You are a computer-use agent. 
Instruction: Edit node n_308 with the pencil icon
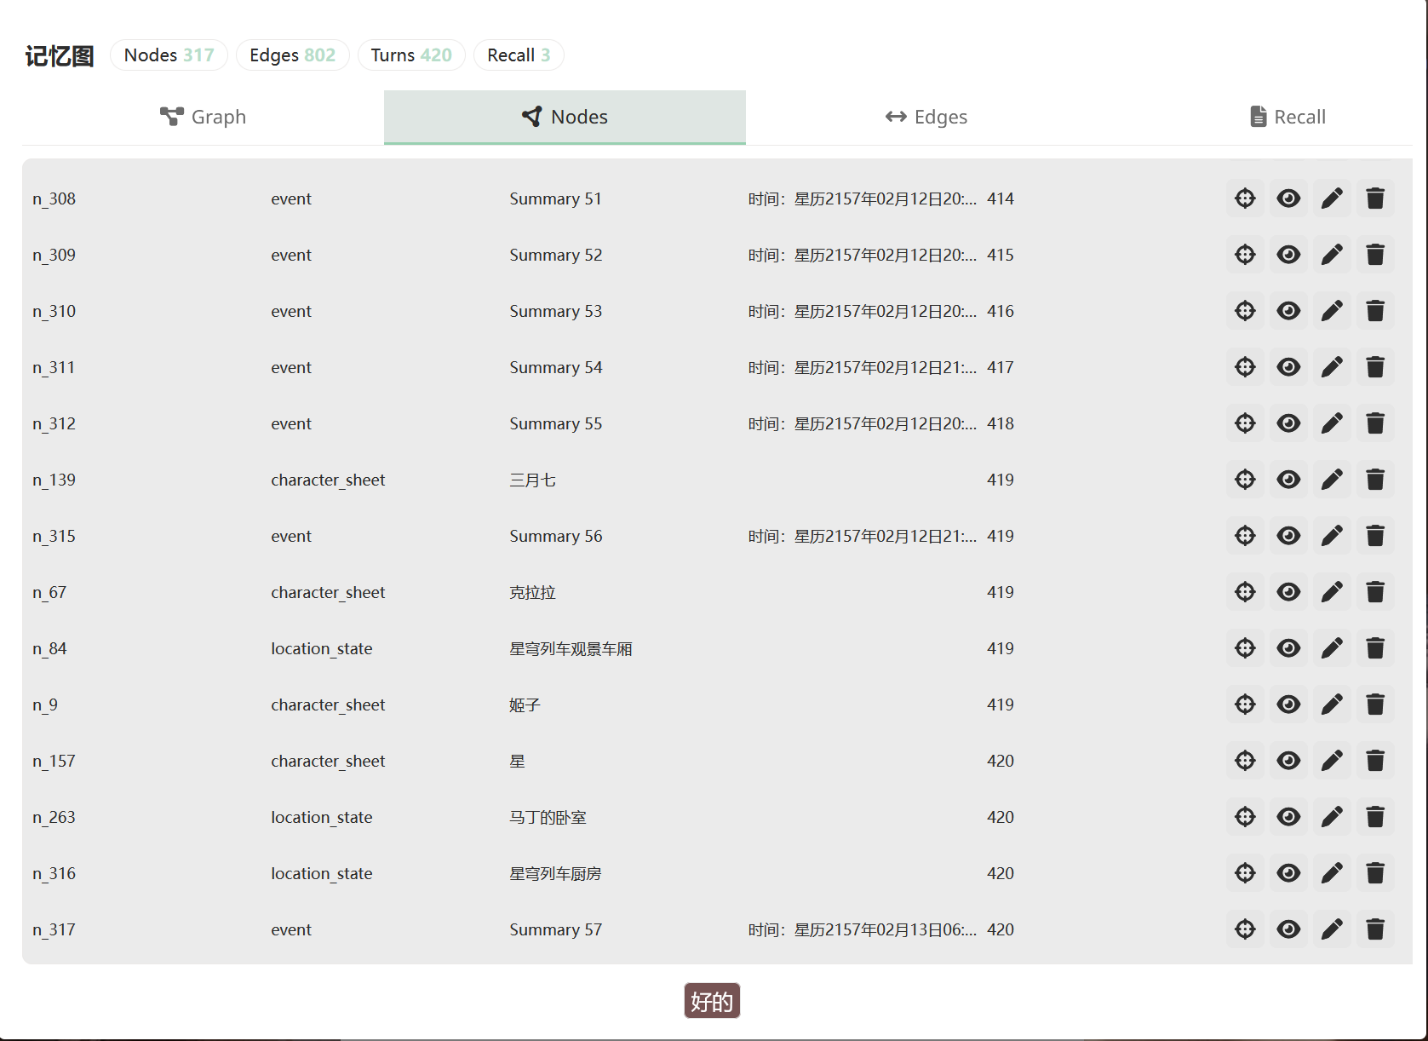(x=1332, y=198)
